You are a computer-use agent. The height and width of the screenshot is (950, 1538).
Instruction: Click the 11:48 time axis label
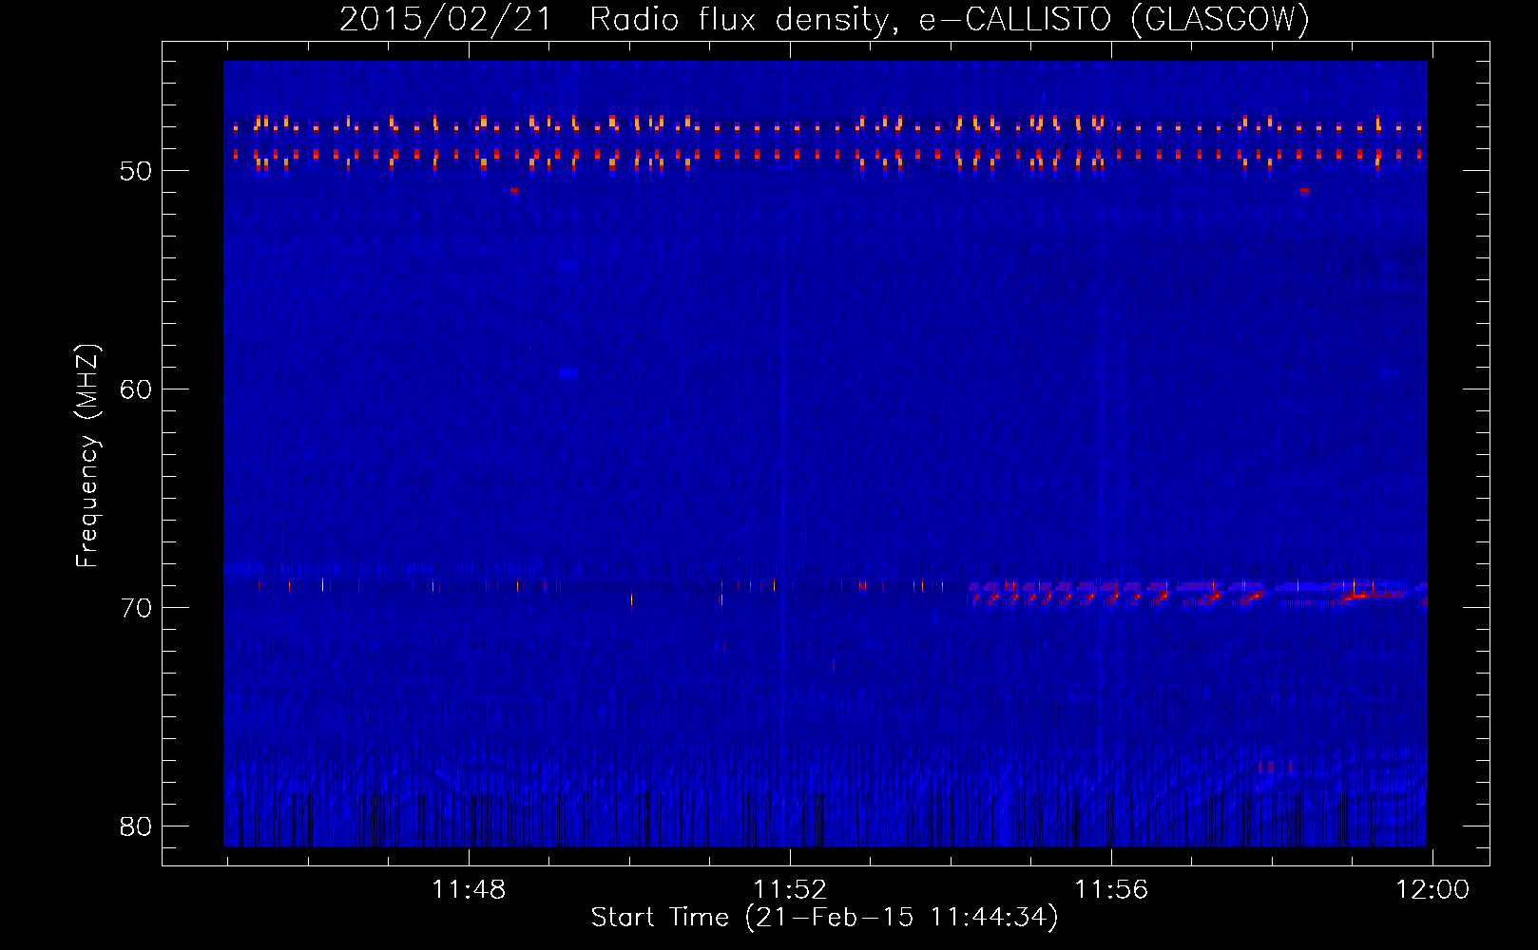point(469,890)
